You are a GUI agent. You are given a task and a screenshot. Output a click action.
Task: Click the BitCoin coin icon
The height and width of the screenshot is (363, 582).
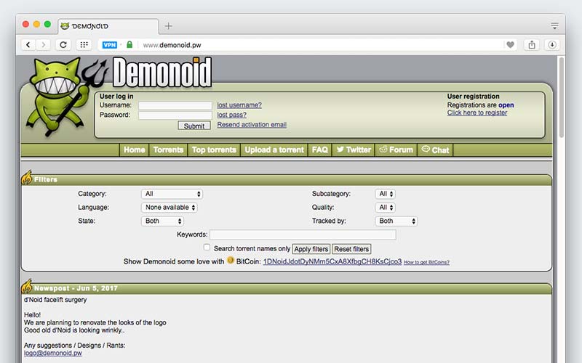[x=231, y=261]
